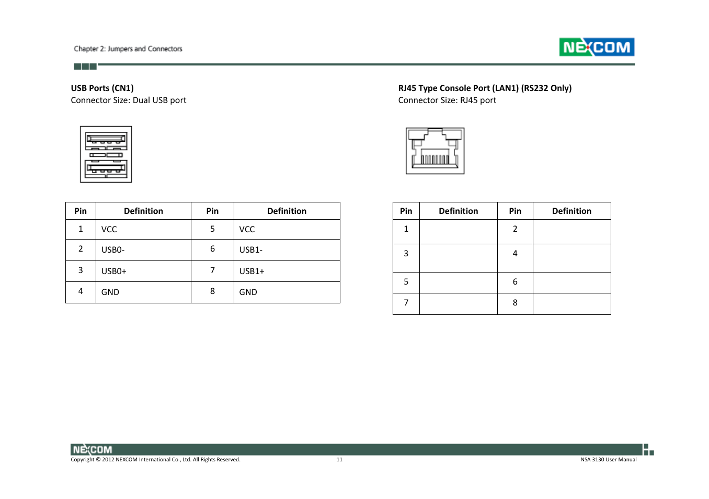Viewport: 709px width, 499px height.
Task: Click pin number 2 in RJ45 table
Action: [x=515, y=229]
